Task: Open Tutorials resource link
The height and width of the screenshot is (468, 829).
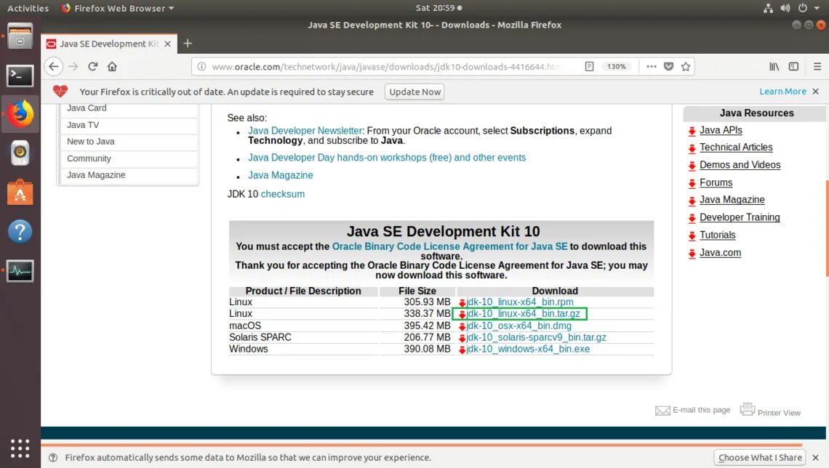Action: [718, 235]
